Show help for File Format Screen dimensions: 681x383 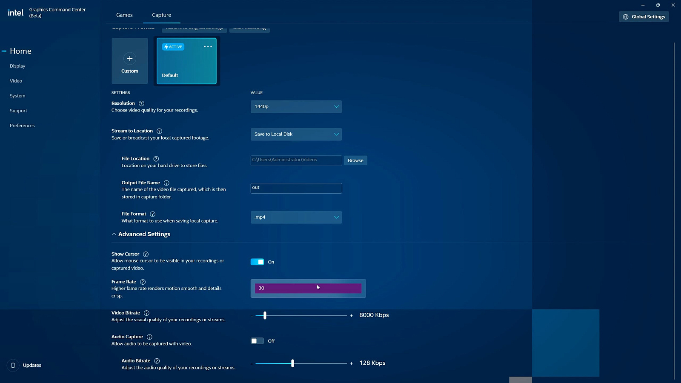click(153, 214)
